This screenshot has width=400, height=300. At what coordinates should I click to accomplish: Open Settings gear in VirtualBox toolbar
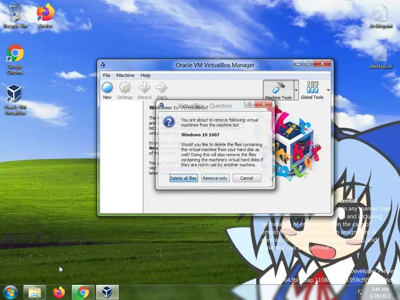(125, 90)
